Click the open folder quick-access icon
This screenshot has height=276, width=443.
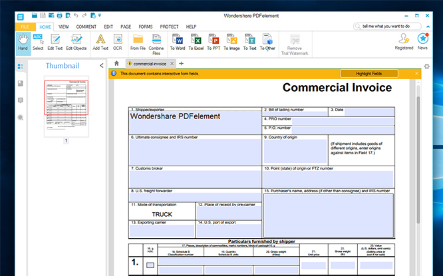pyautogui.click(x=35, y=15)
